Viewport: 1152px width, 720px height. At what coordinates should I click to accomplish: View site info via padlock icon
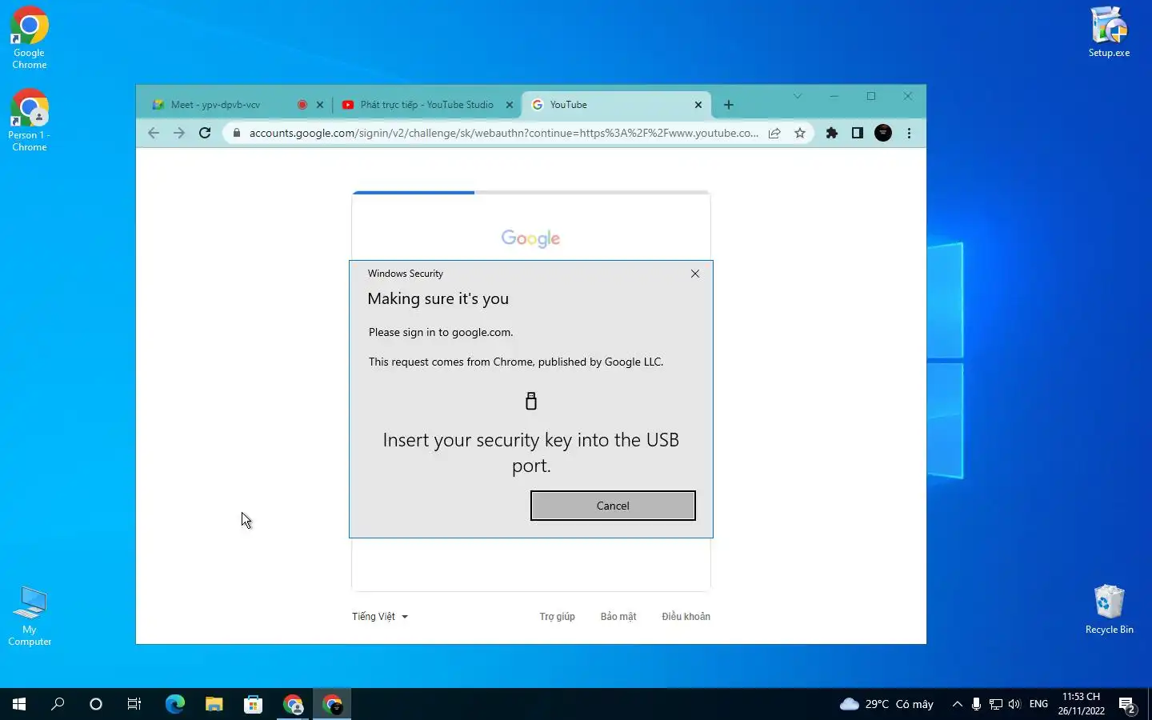pyautogui.click(x=237, y=133)
